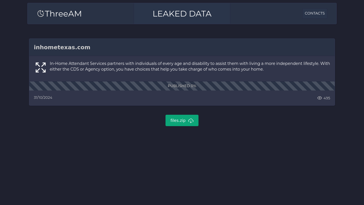Open the inhometexas.com entry title
The image size is (364, 205).
tap(62, 47)
